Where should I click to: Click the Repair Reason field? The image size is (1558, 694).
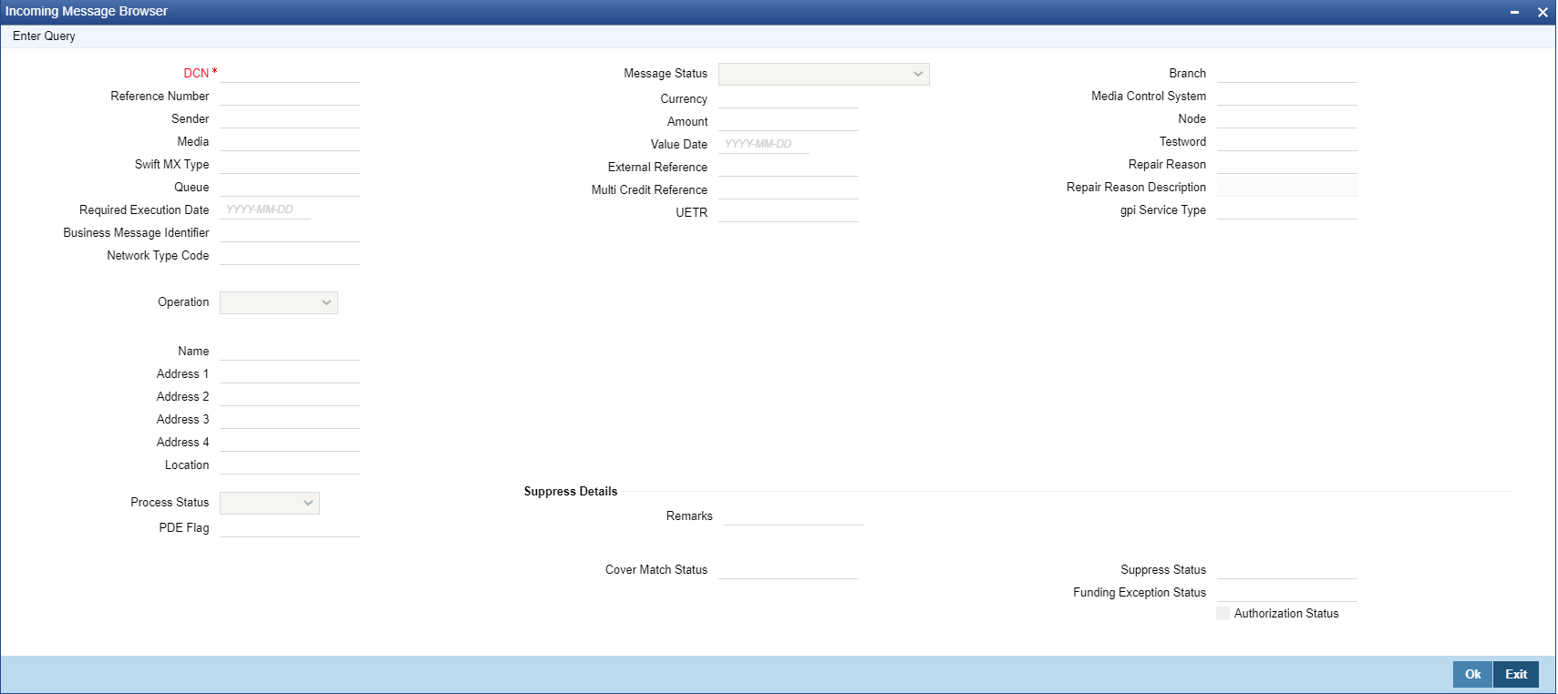point(1287,165)
